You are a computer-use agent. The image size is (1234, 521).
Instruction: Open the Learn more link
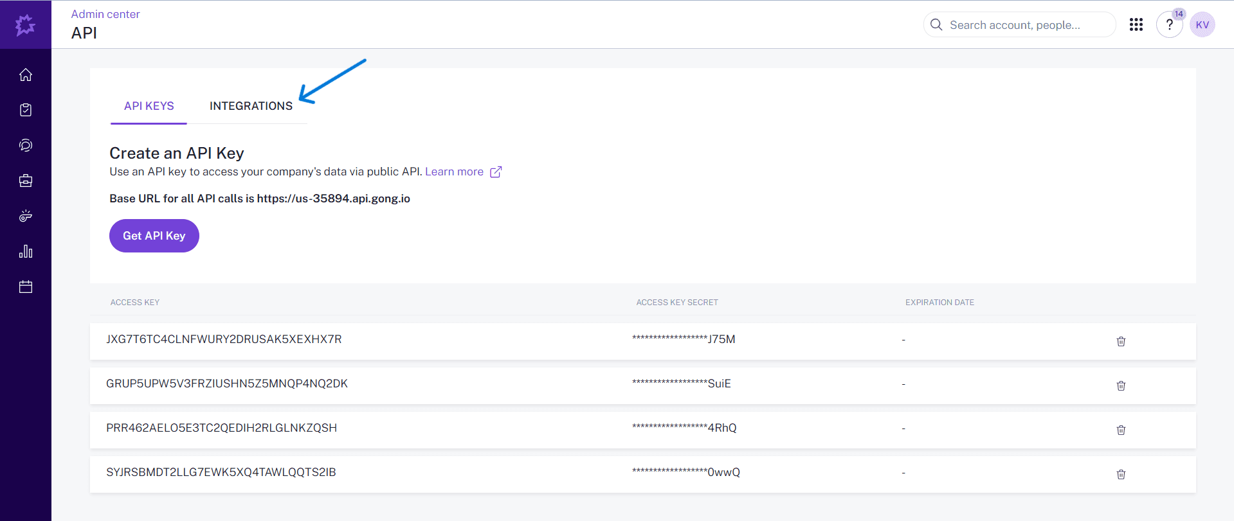click(x=454, y=172)
